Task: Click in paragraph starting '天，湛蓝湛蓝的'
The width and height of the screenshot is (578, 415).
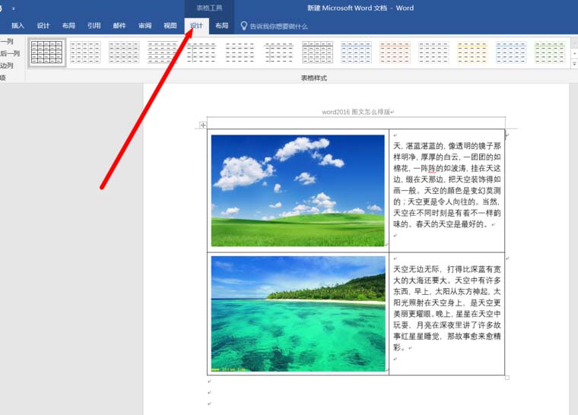Action: pyautogui.click(x=447, y=185)
